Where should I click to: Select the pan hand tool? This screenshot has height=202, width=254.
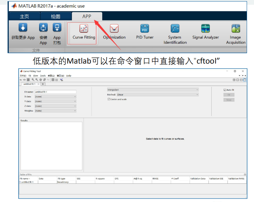click(40, 80)
